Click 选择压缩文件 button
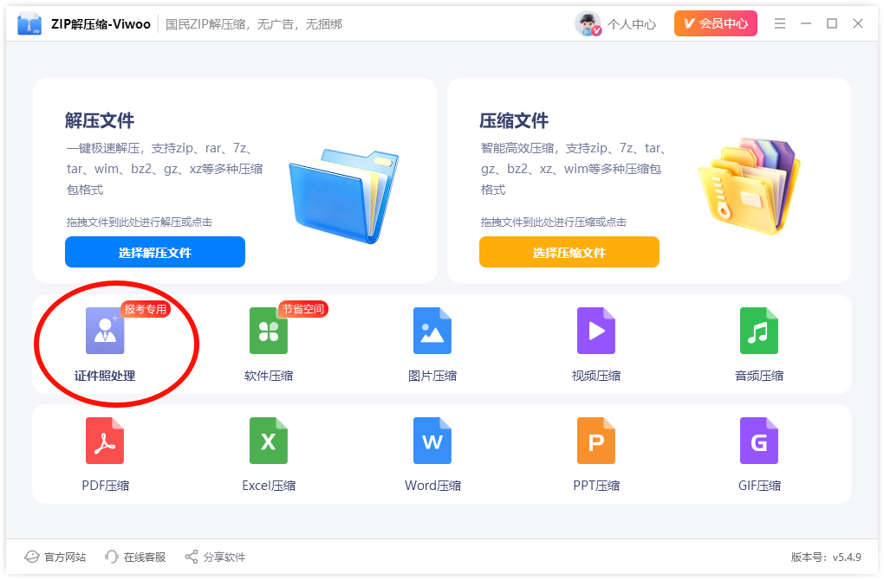Screen dimensions: 884x580 coord(569,252)
